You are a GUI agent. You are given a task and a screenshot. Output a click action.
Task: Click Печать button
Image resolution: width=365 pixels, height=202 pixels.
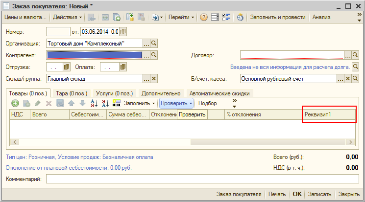click(x=277, y=194)
